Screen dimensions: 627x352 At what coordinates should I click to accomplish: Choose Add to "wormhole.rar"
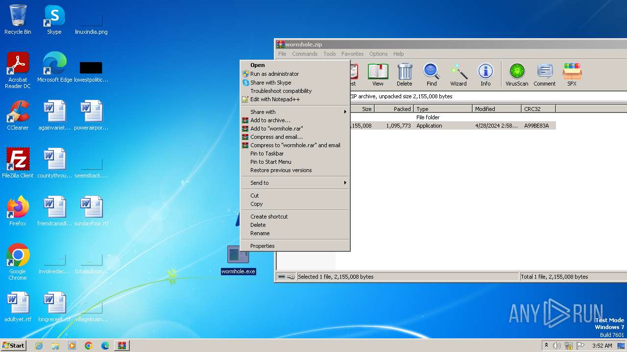click(295, 129)
